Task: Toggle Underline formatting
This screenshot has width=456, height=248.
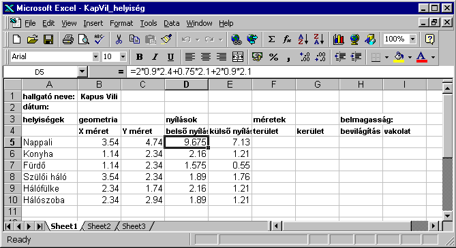Action: pyautogui.click(x=170, y=56)
